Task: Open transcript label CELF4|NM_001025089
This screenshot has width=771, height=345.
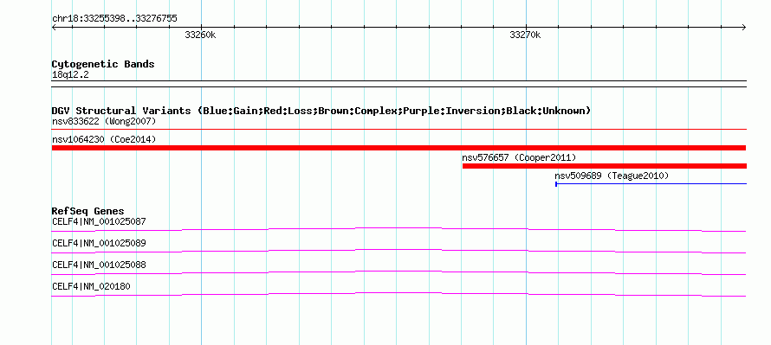Action: pyautogui.click(x=99, y=243)
